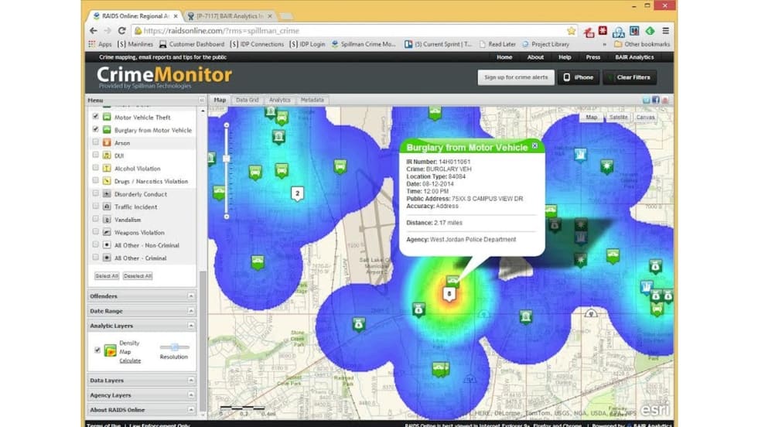Switch to the Data Grid tab
The width and height of the screenshot is (758, 427).
[247, 100]
